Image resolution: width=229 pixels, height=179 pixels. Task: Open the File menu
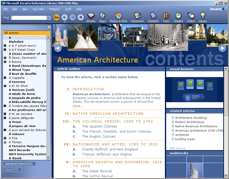pos(6,9)
